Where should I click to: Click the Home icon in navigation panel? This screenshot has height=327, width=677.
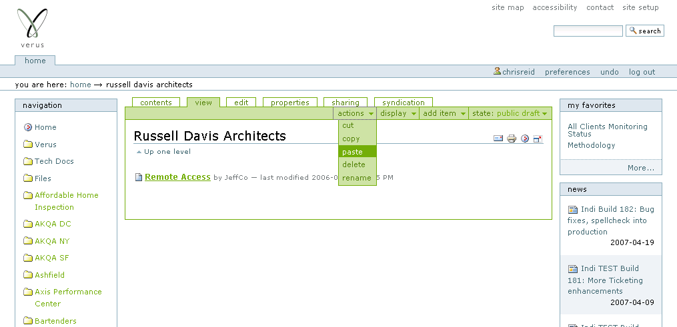28,127
